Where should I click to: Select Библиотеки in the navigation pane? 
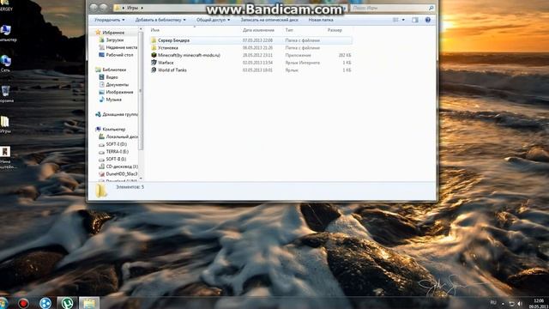114,70
